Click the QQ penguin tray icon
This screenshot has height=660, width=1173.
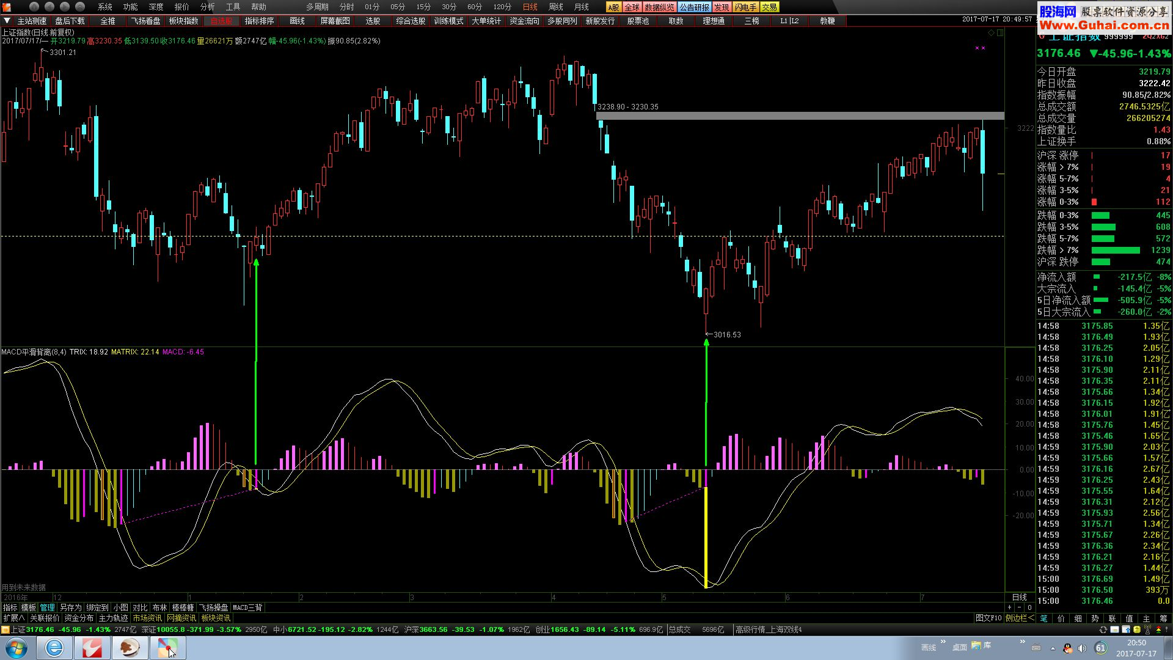1067,648
